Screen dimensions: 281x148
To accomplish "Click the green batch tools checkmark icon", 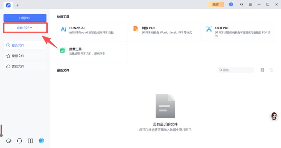I will [x=63, y=50].
